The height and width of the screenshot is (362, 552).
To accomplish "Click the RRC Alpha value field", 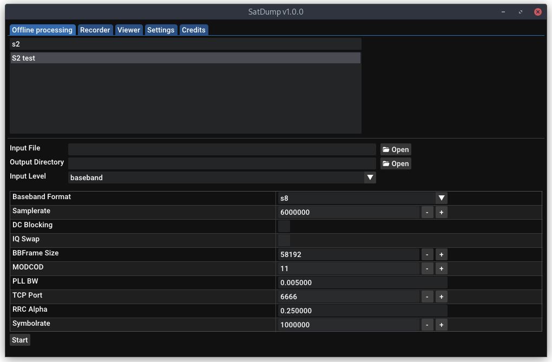I will pos(363,311).
